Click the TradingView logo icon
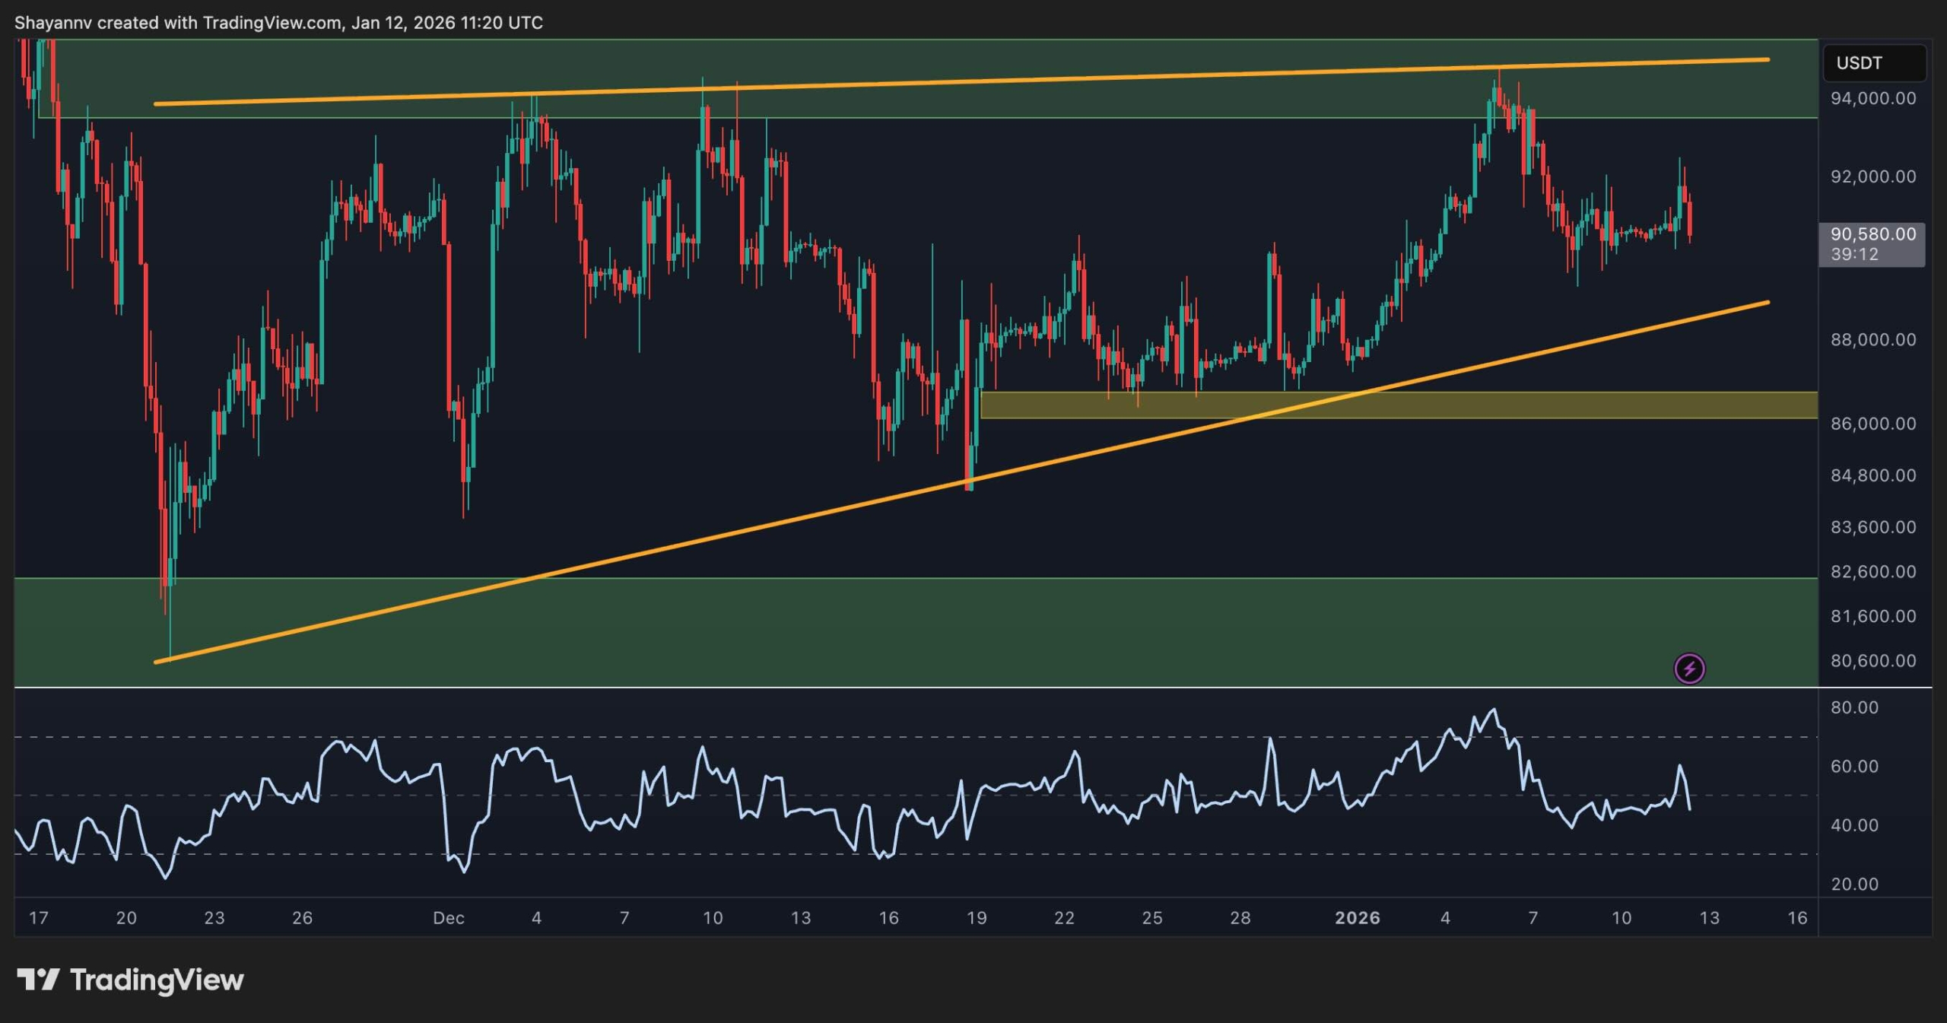The height and width of the screenshot is (1023, 1947). [x=38, y=979]
